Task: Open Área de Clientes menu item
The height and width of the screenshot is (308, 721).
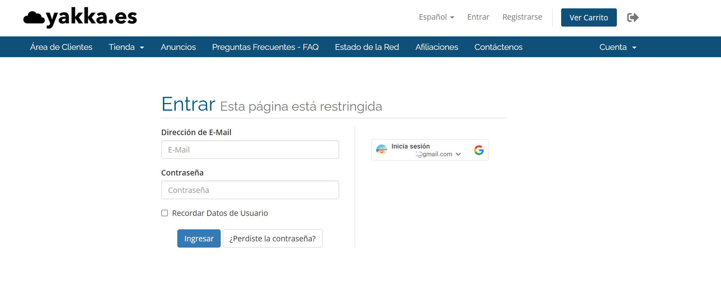Action: point(61,47)
